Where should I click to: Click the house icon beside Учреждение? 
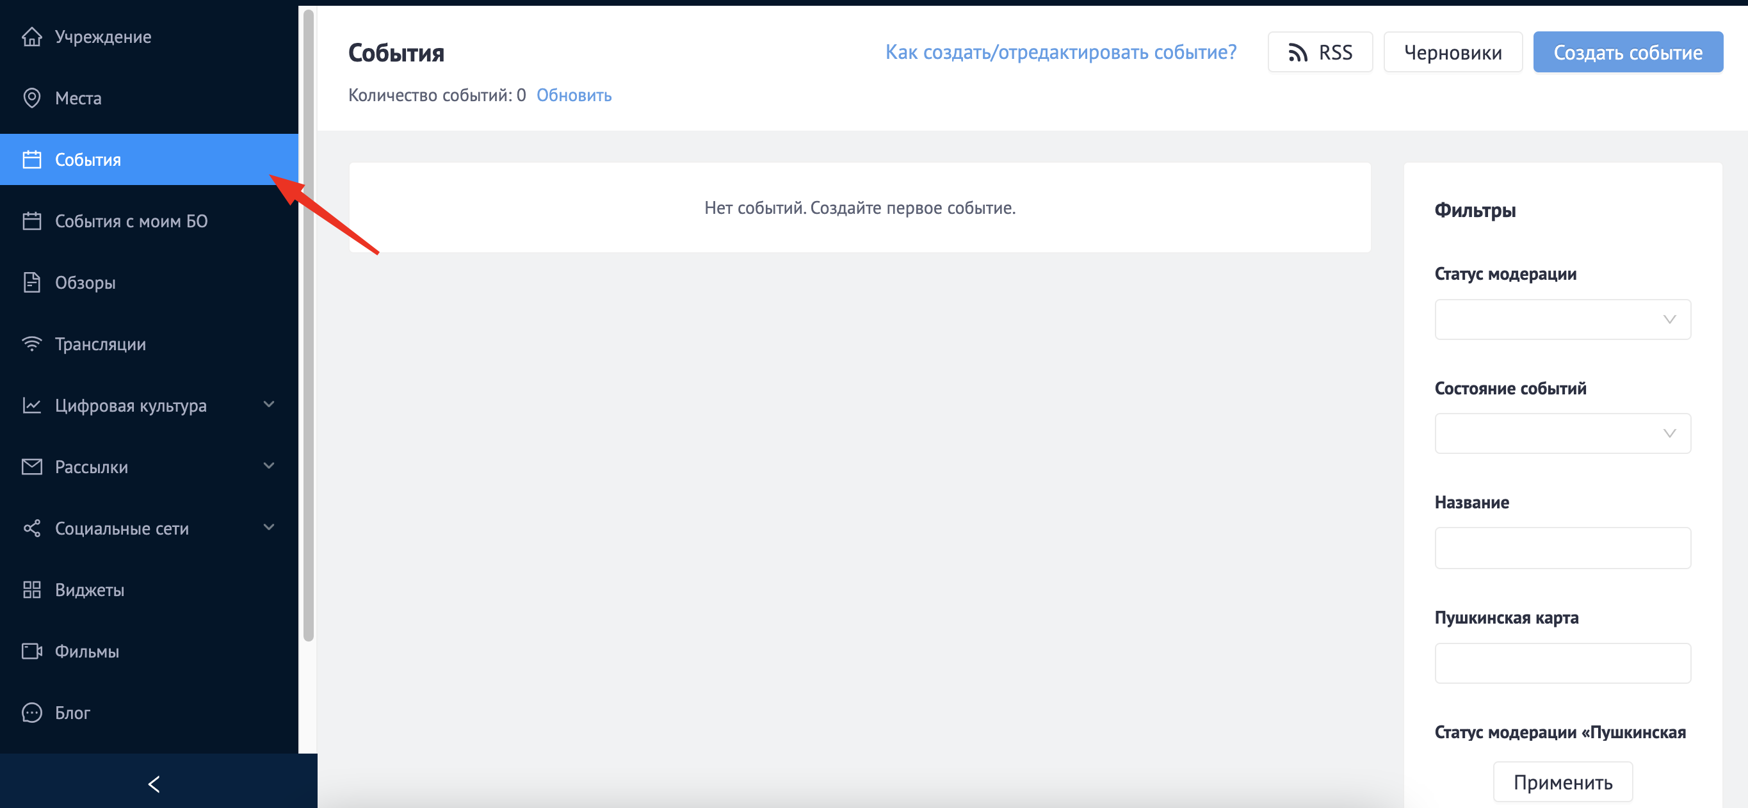click(31, 36)
